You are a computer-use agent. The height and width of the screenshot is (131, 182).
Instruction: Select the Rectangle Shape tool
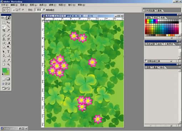[x=8, y=56]
